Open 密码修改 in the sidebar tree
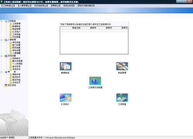Image resolution: width=193 pixels, height=139 pixels. tap(16, 59)
